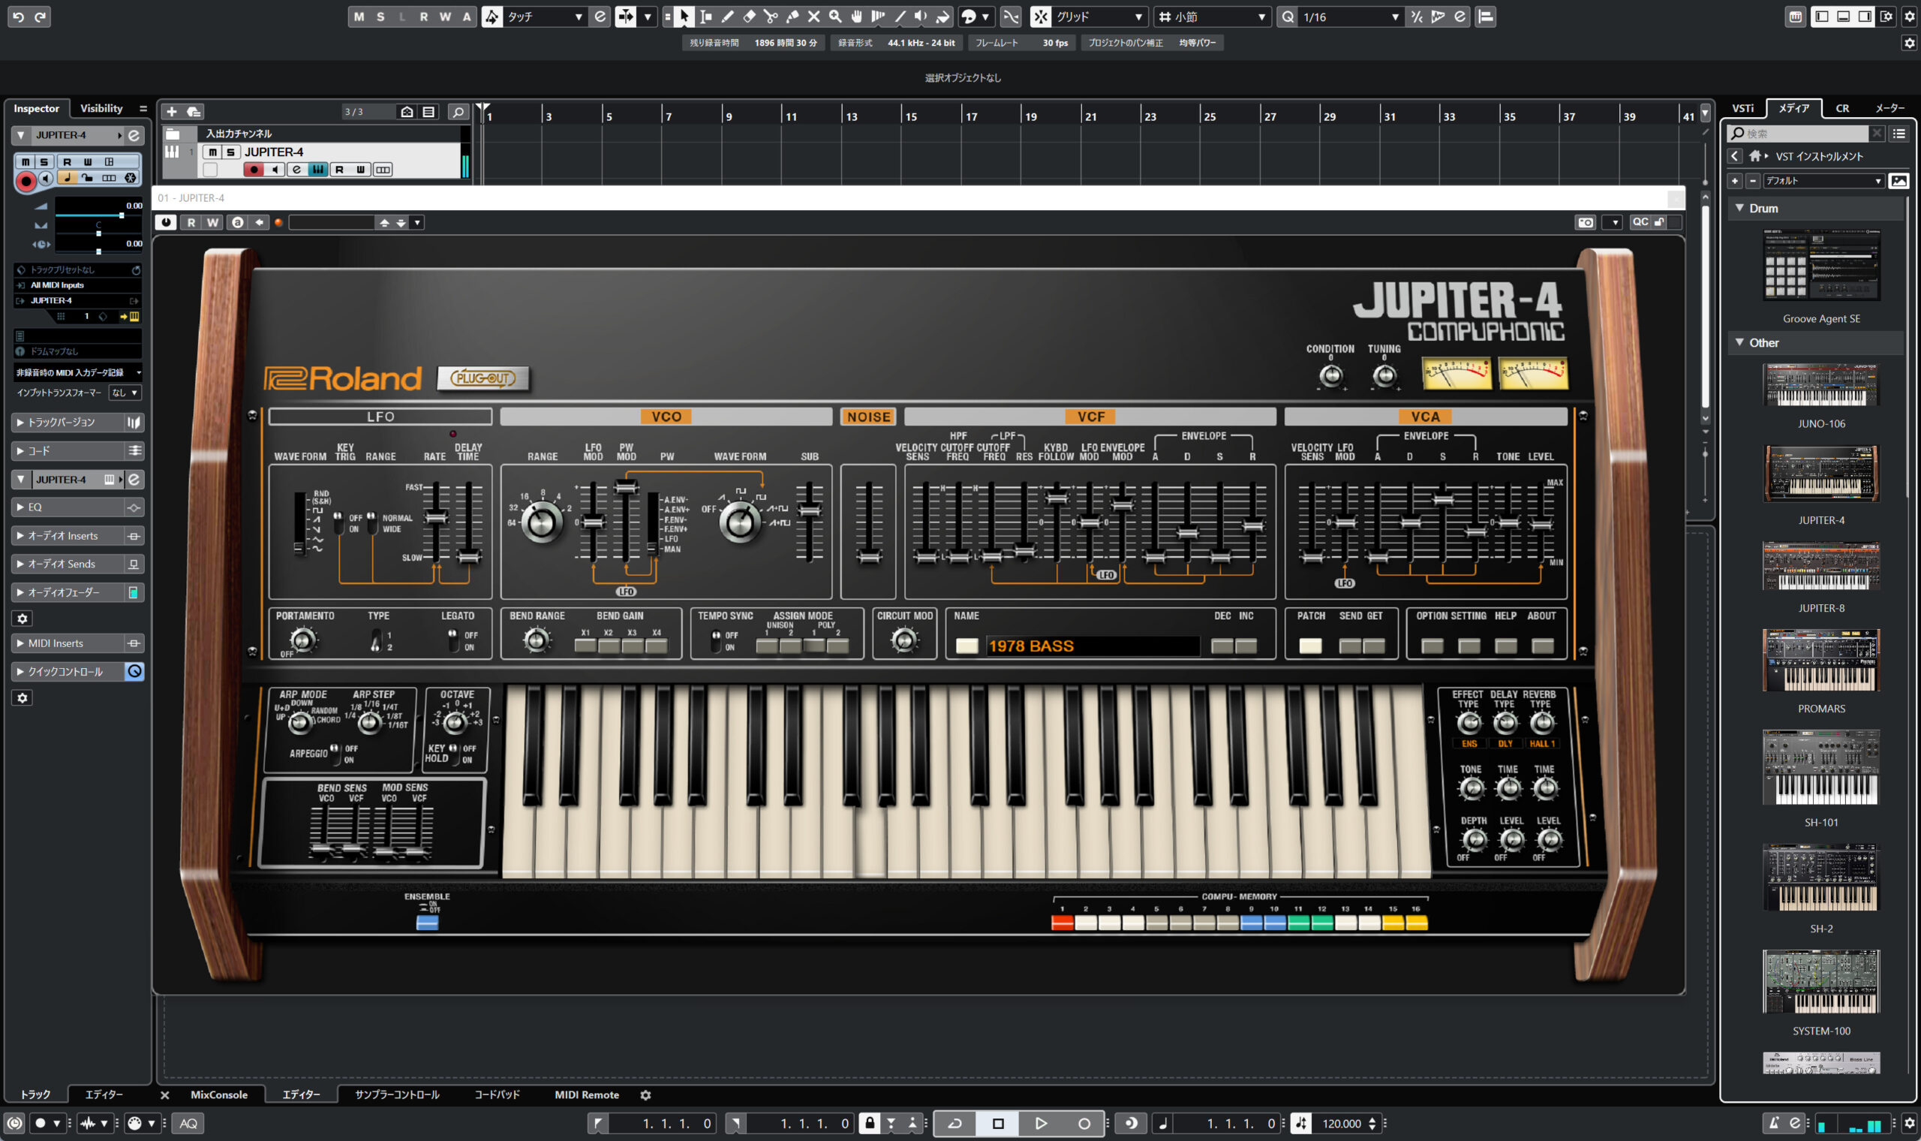
Task: Open the MIDI Remote lower tab
Action: 587,1095
